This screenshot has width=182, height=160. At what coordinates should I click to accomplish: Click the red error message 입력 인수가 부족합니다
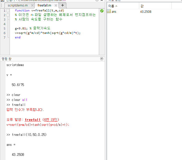[25, 110]
